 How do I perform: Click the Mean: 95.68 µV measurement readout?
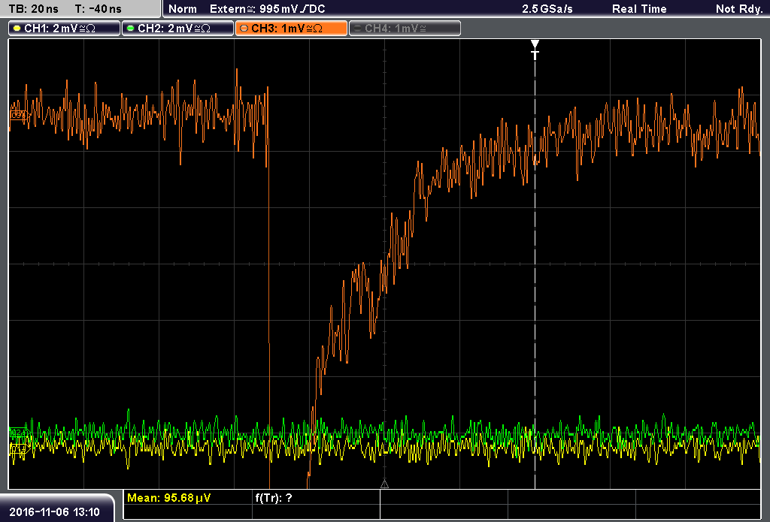169,498
